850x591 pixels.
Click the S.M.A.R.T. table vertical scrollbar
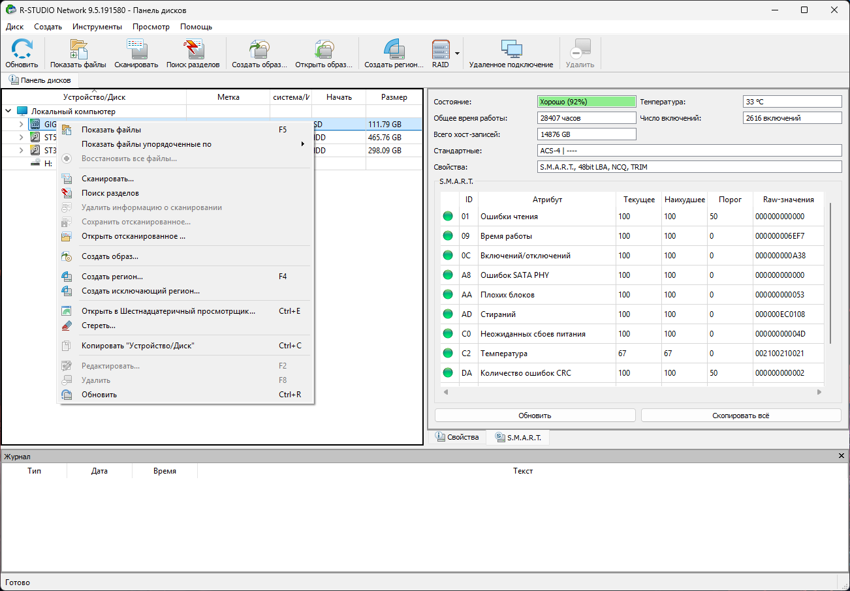click(x=830, y=273)
